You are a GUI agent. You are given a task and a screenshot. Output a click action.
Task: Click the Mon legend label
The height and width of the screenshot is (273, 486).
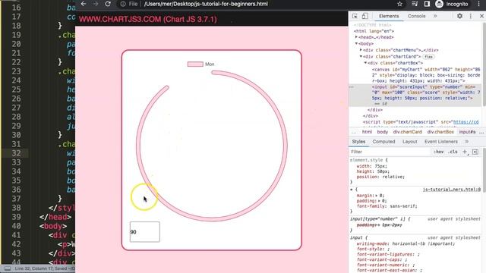210,64
